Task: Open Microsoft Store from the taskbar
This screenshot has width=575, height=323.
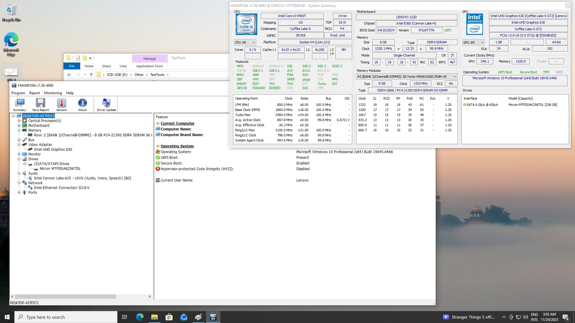Action: [169, 317]
